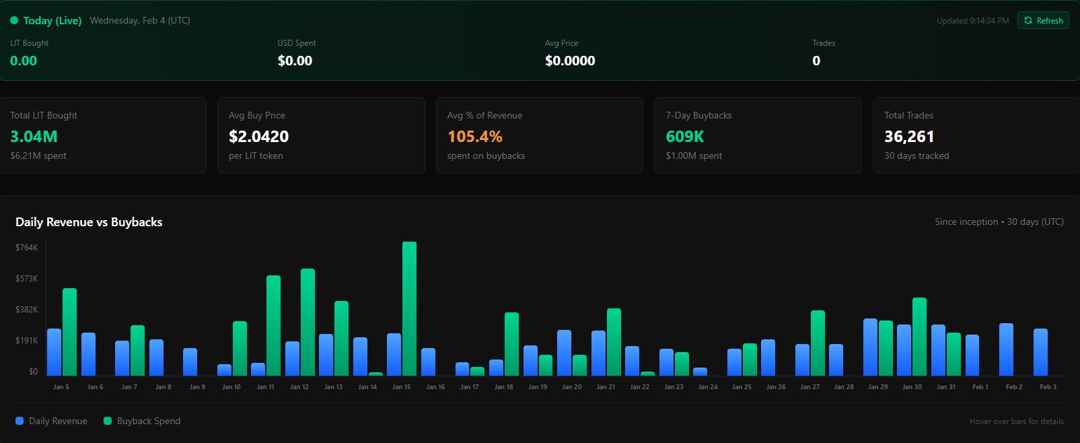The height and width of the screenshot is (443, 1080).
Task: Click the blue revenue bar for Feb 2
Action: [x=1006, y=349]
